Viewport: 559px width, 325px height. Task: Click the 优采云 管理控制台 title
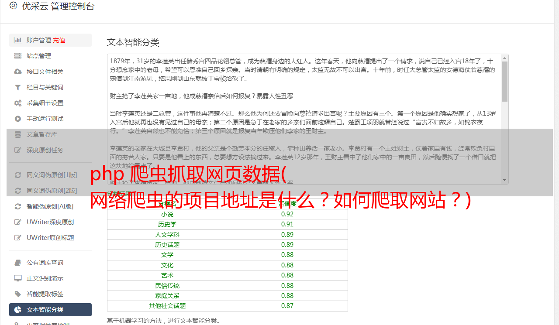tap(58, 6)
